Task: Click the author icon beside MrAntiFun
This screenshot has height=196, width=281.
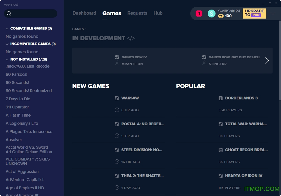Action: (117, 63)
